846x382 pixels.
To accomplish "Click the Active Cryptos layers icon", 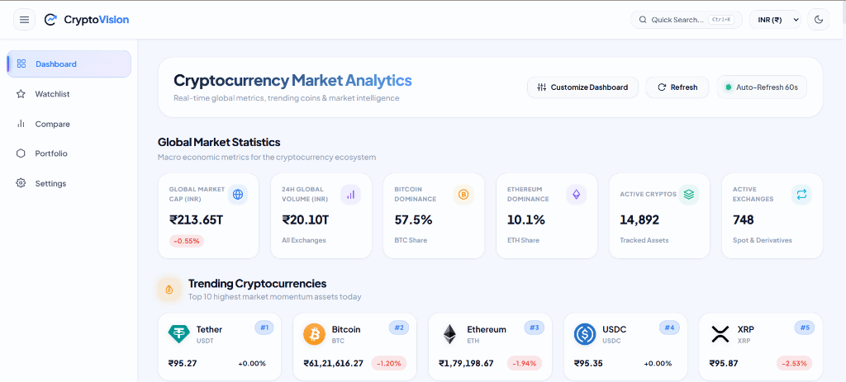I will point(689,194).
